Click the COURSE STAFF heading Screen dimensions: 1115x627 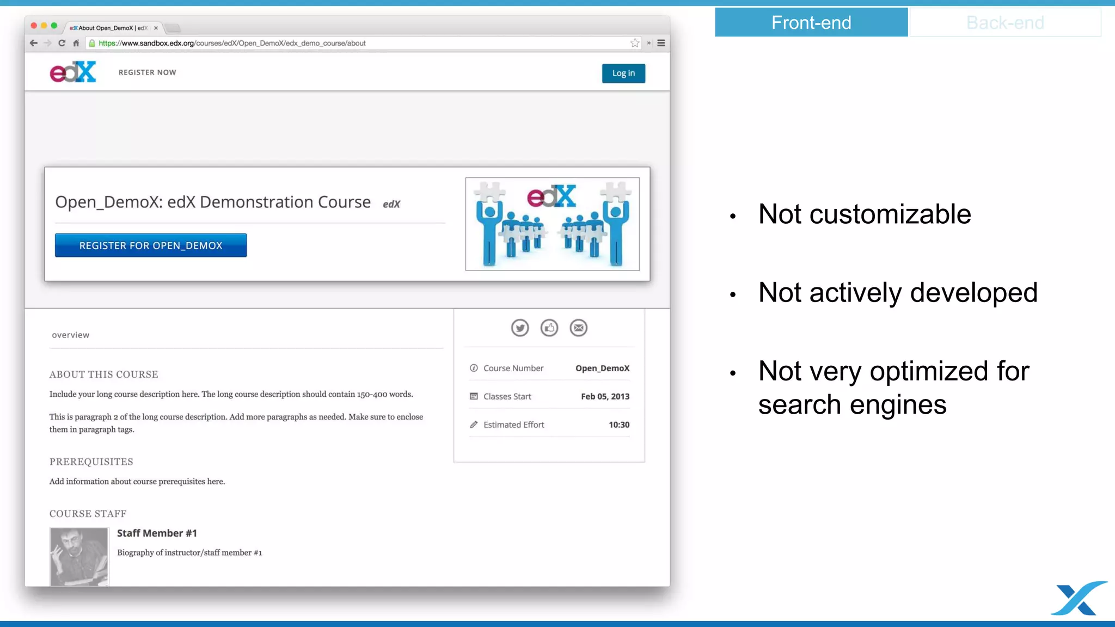(x=88, y=514)
